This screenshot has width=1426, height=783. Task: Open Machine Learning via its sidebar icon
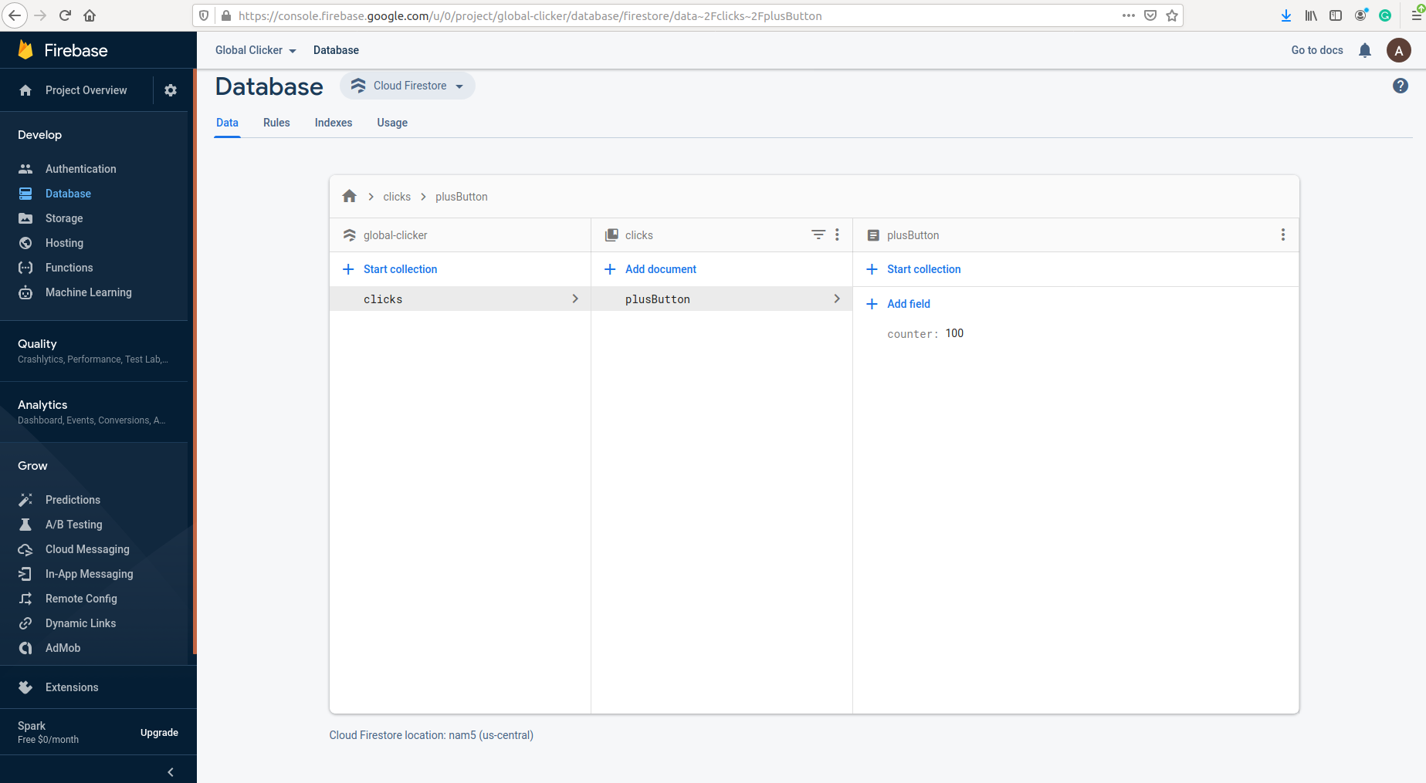[x=25, y=292]
